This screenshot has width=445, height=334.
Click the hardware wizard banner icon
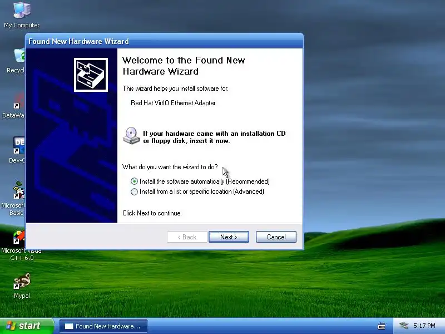click(x=91, y=75)
